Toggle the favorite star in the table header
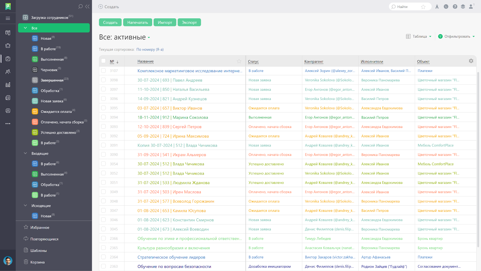Screen dimensions: 481x271 239,61
